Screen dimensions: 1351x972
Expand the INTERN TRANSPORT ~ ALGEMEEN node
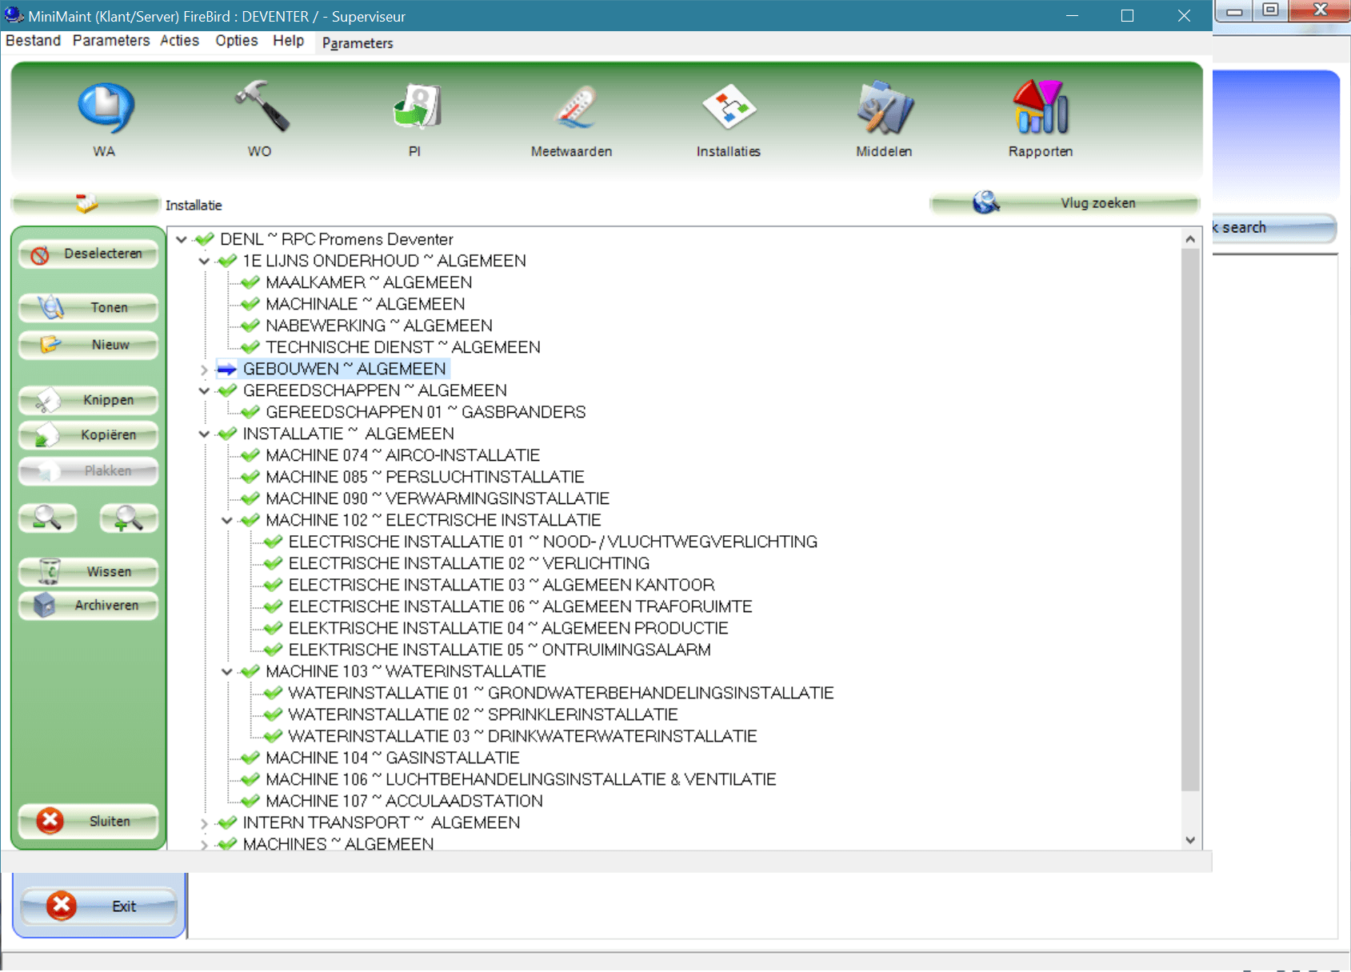(204, 822)
